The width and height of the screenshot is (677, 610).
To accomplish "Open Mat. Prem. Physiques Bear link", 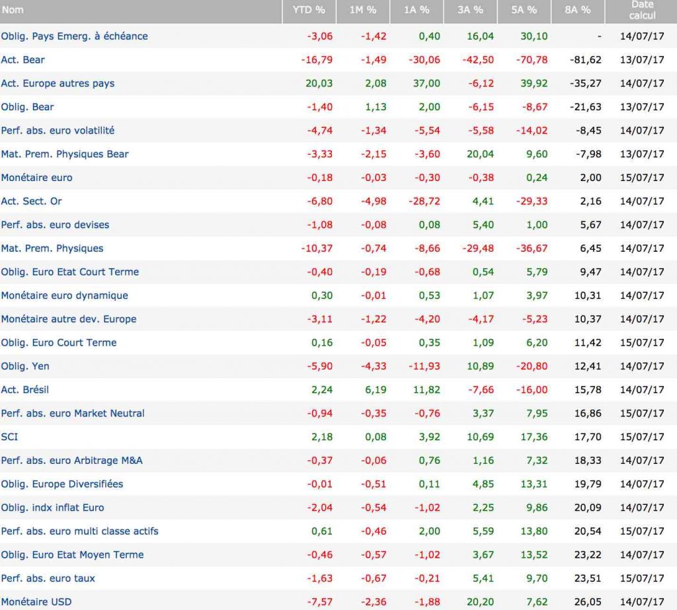I will (65, 154).
